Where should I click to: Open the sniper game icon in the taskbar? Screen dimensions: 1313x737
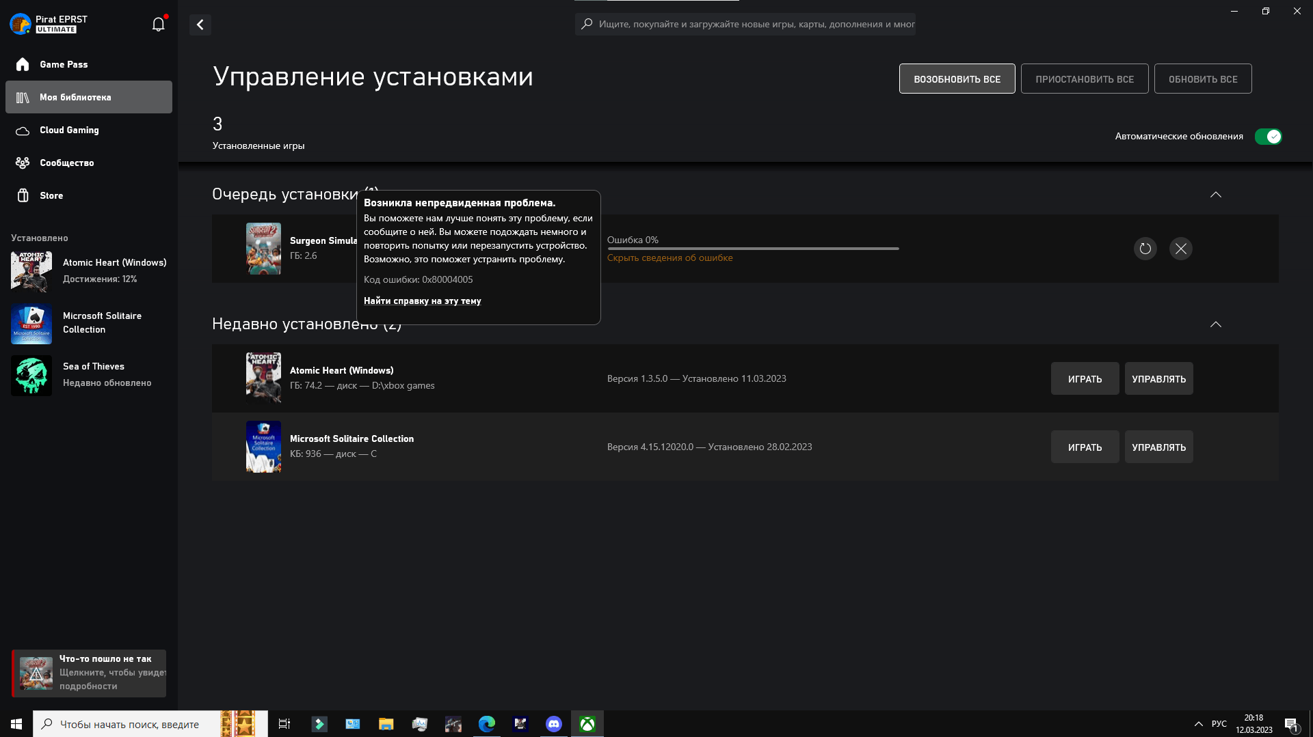point(453,724)
